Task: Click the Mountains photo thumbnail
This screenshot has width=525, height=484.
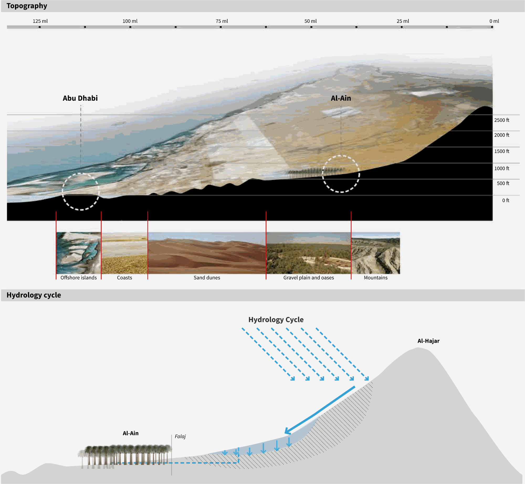Action: pyautogui.click(x=376, y=253)
